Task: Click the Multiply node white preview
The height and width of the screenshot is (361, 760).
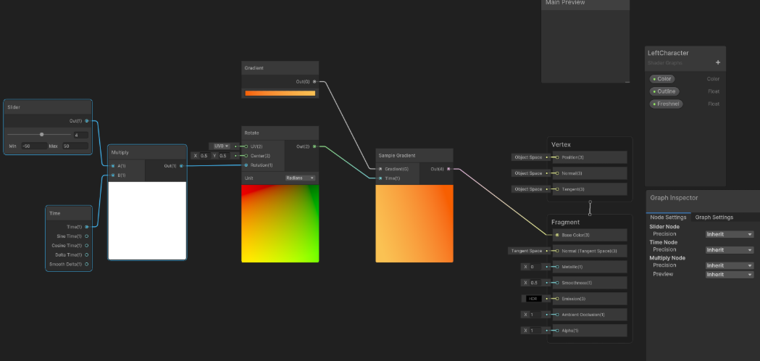Action: tap(147, 221)
